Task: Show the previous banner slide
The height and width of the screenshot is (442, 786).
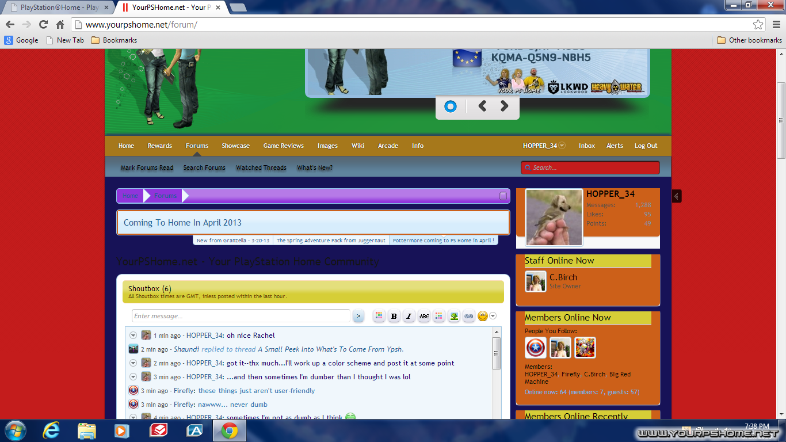Action: pos(482,106)
